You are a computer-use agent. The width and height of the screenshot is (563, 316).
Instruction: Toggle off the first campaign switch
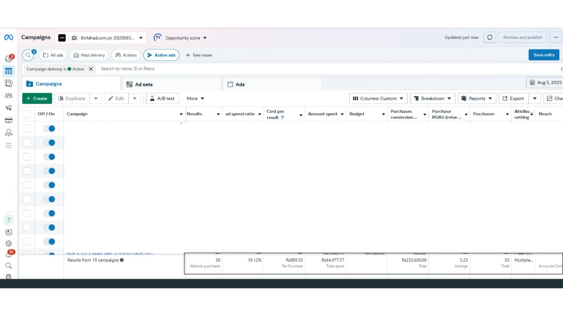pyautogui.click(x=49, y=129)
